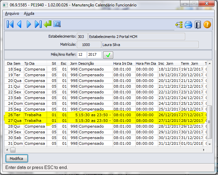Click the Laura Silva name field
218x175 pixels.
pos(150,45)
